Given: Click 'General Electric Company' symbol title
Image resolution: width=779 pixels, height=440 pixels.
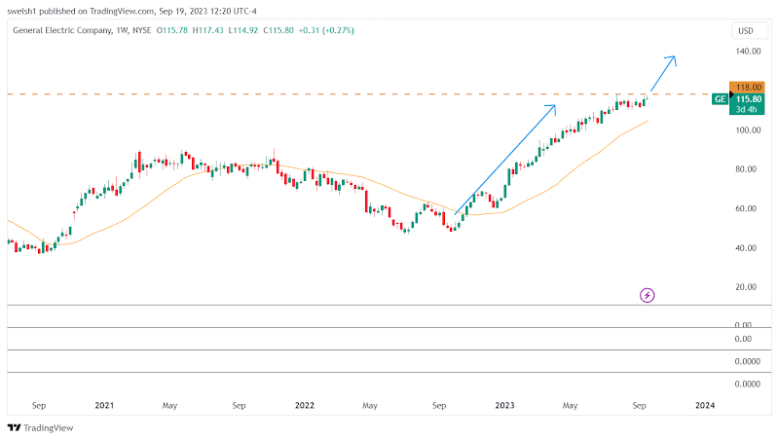Looking at the screenshot, I should (x=62, y=30).
